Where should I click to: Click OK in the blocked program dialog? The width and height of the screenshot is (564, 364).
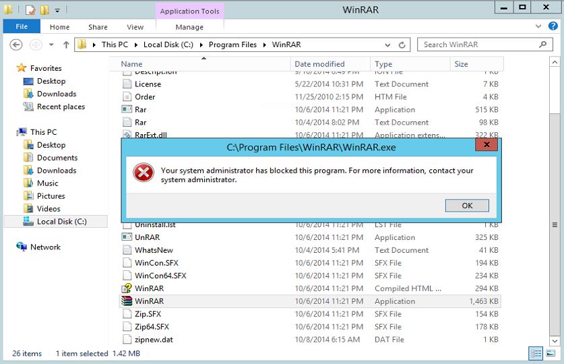click(467, 206)
